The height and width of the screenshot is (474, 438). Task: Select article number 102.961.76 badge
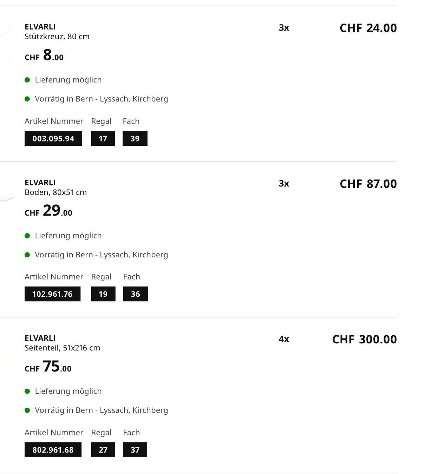tap(52, 294)
